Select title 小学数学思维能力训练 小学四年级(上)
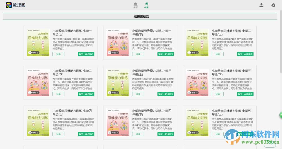Screen dimensions: 282x149 [72, 113]
